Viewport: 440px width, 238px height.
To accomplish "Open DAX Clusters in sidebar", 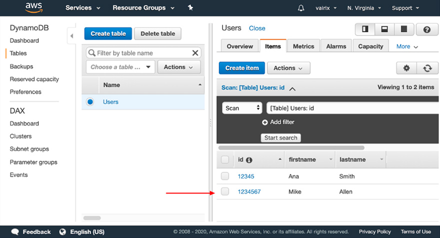I will tap(20, 136).
